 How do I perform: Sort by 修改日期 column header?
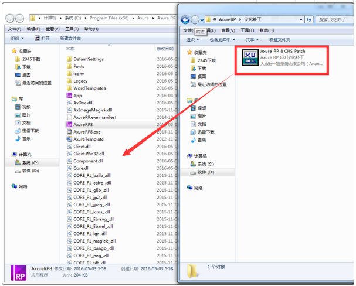pyautogui.click(x=165, y=49)
